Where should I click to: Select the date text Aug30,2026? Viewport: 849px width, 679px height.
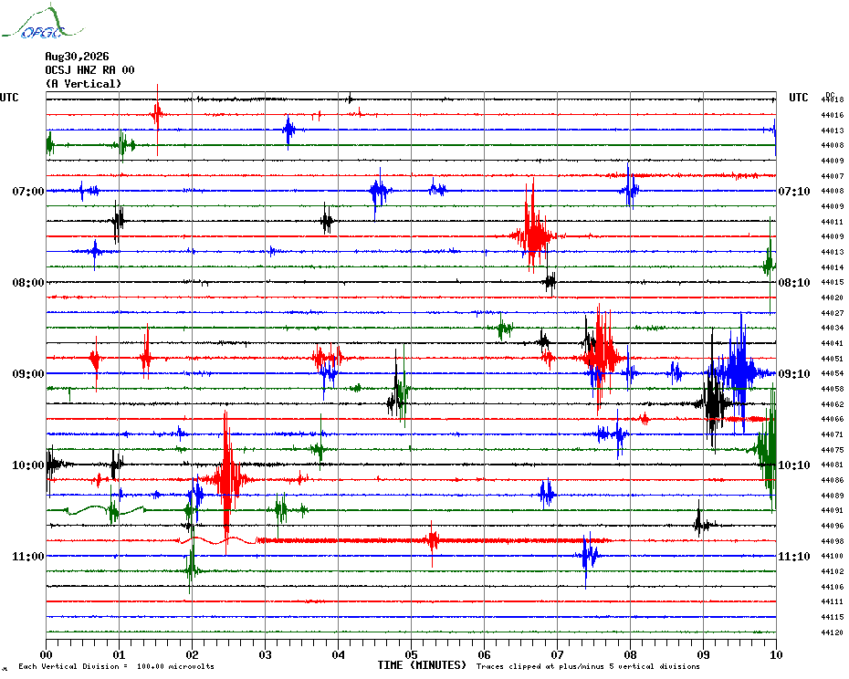[x=77, y=57]
